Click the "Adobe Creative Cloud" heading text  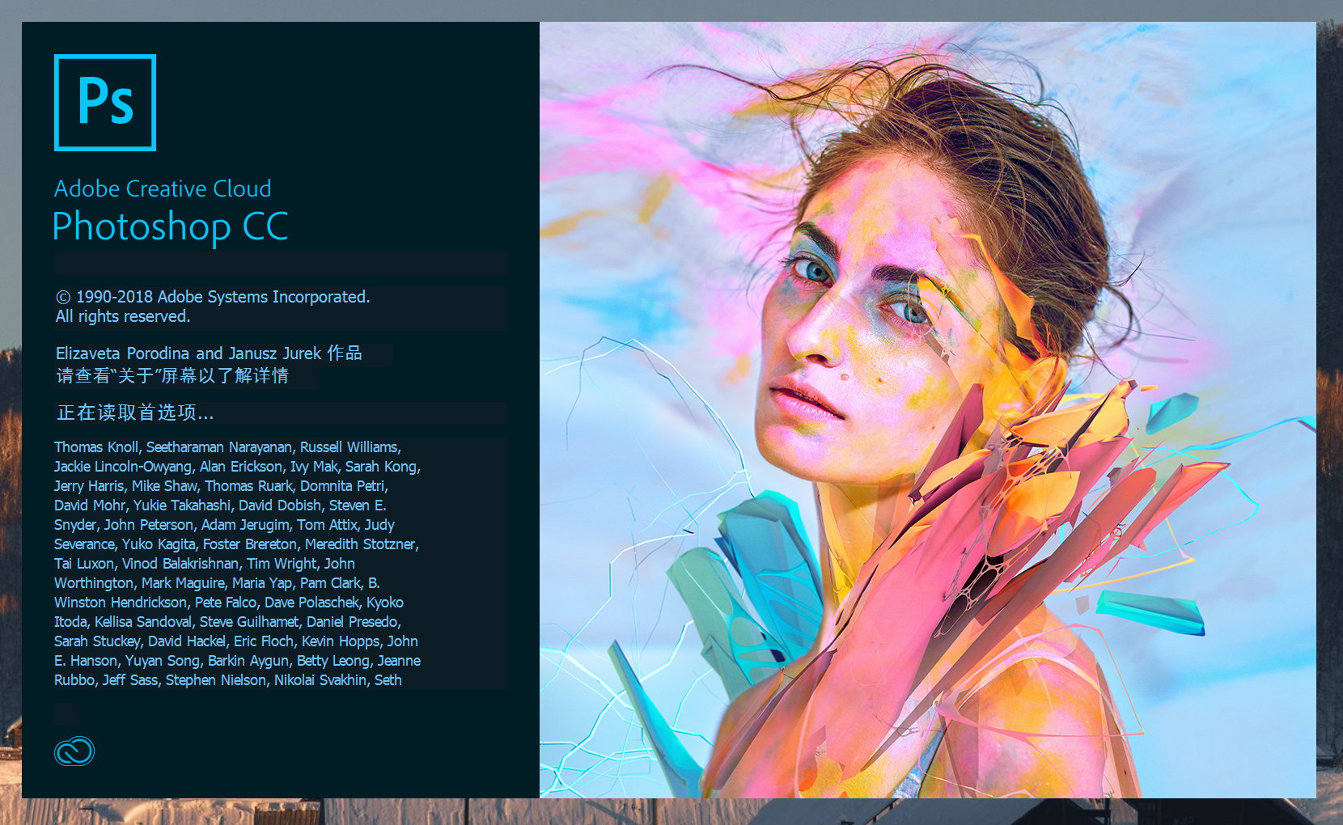tap(163, 188)
